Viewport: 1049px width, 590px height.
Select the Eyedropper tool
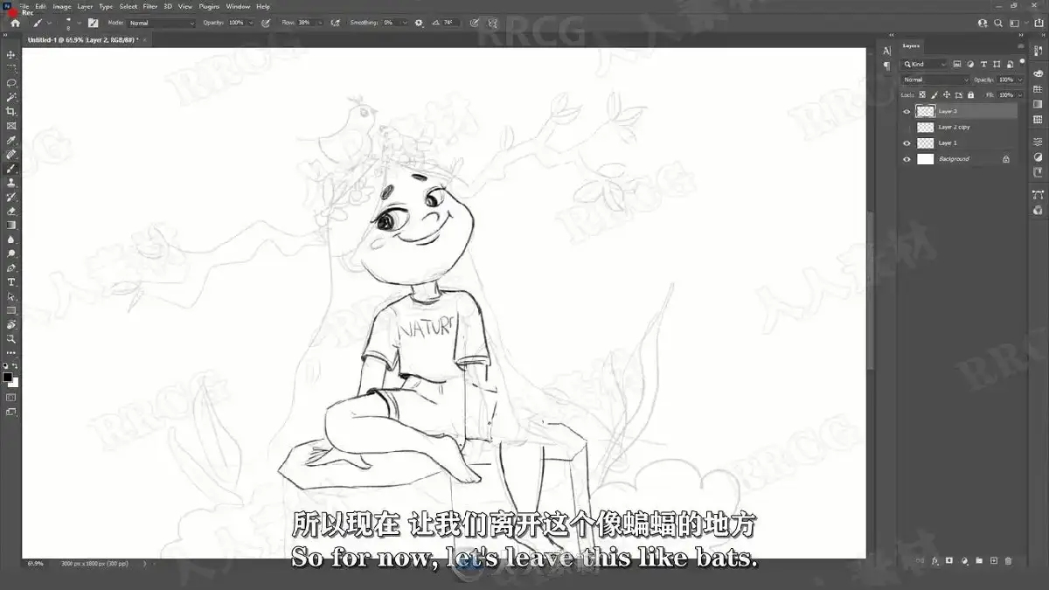[11, 140]
